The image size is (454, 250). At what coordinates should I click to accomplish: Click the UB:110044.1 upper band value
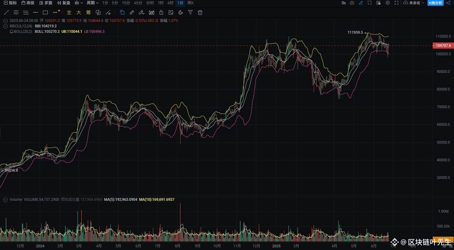click(72, 32)
